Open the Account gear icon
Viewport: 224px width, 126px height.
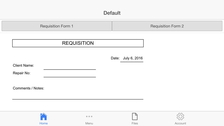180,116
